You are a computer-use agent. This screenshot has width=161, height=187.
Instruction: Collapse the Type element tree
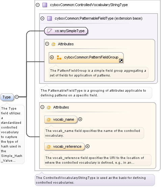(17, 97)
